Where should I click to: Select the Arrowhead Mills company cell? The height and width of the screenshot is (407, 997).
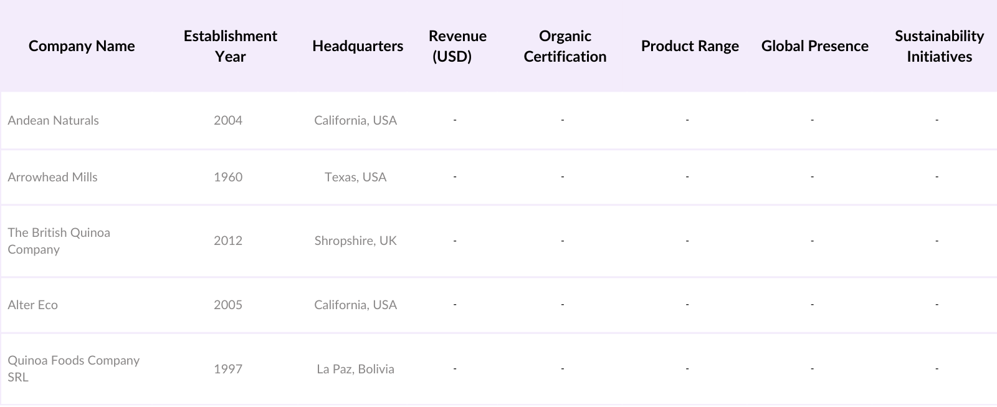[53, 177]
